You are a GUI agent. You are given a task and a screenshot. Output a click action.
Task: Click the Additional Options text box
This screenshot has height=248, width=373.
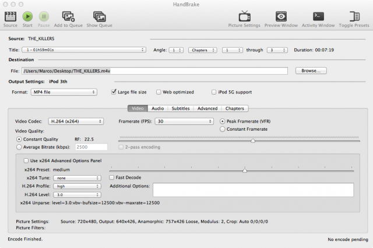[x=254, y=190]
